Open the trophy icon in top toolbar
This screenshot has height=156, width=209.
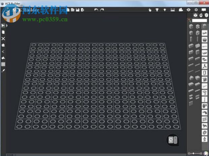[x=157, y=10]
